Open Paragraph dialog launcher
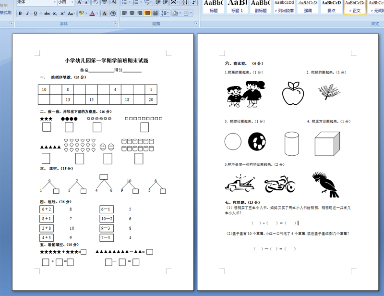 pos(196,23)
